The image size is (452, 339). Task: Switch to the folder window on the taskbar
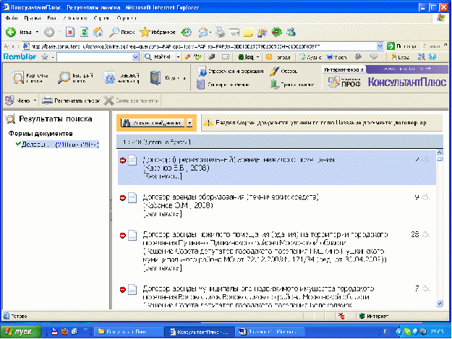click(128, 332)
